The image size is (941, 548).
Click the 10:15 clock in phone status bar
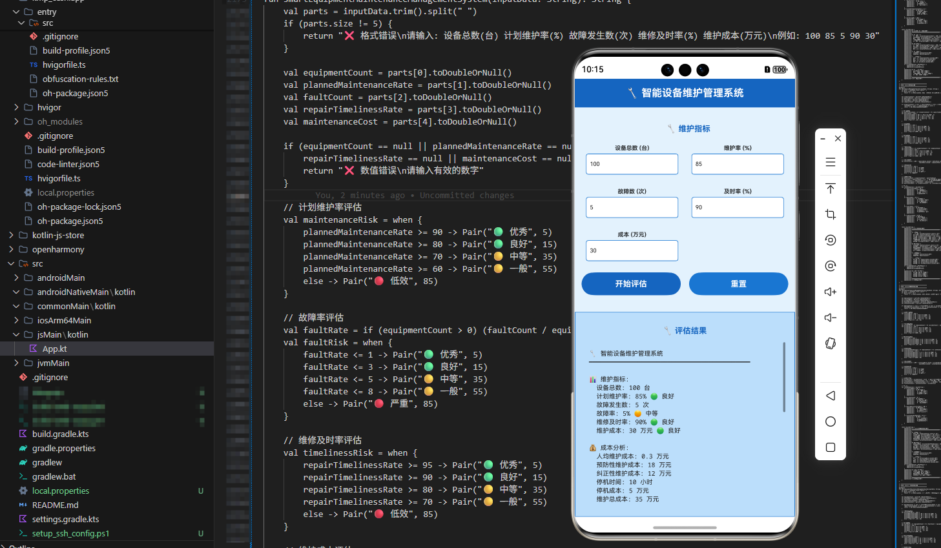[x=593, y=70]
